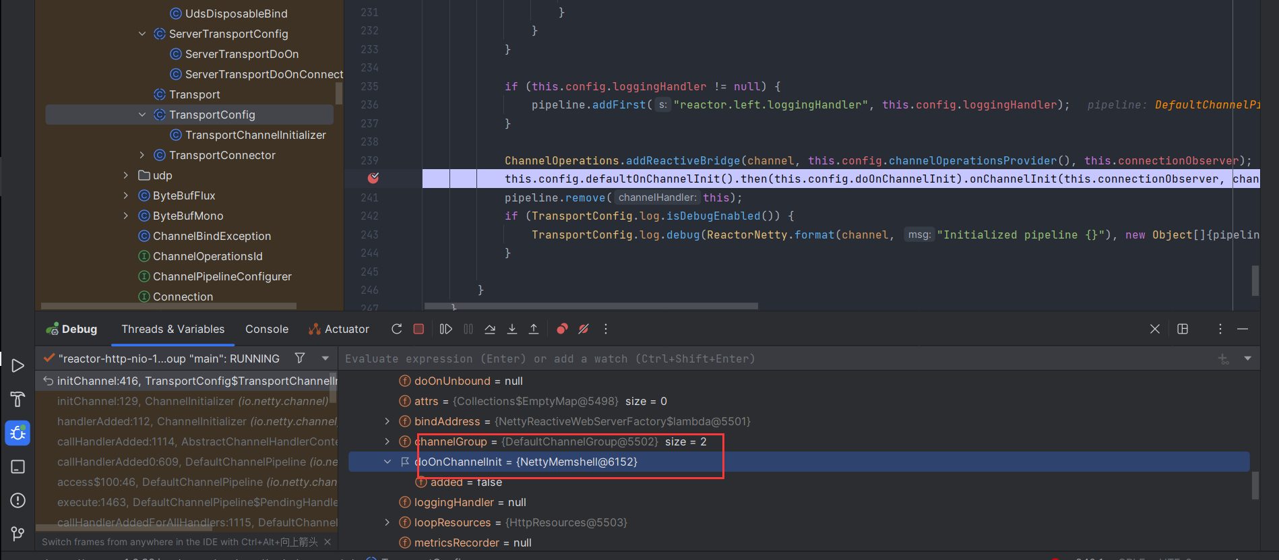This screenshot has height=560, width=1279.
Task: Expand the TransportConnector tree node
Action: point(142,155)
